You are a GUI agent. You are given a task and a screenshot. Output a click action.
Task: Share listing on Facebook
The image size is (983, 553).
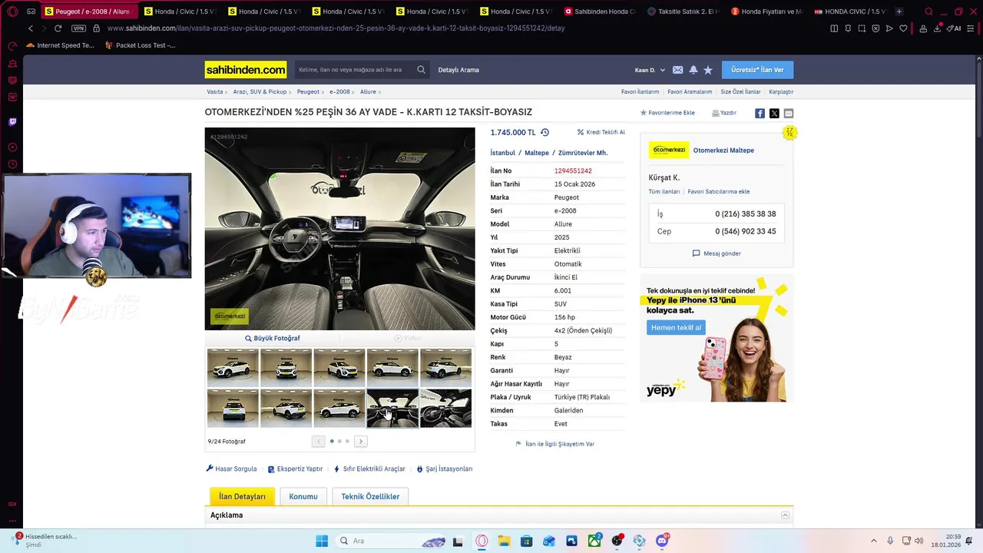point(760,113)
